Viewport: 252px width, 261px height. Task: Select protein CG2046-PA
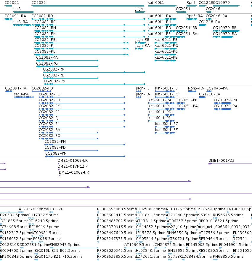click(x=217, y=88)
